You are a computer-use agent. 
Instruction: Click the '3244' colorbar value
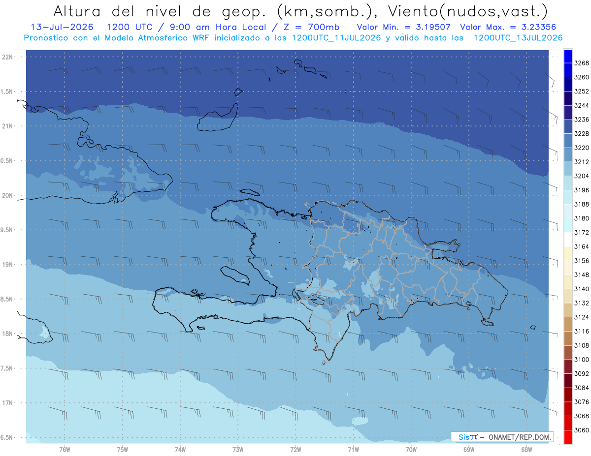pyautogui.click(x=582, y=105)
